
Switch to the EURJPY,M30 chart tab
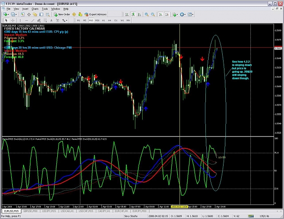tap(140, 211)
